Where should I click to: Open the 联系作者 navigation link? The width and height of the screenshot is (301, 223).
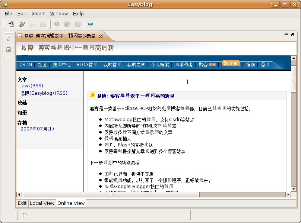(x=184, y=65)
